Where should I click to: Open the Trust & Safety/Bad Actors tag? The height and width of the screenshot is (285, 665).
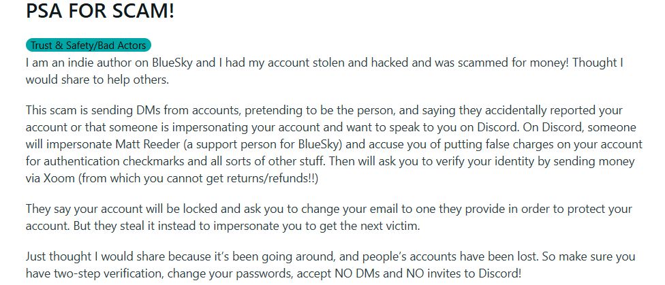pyautogui.click(x=88, y=46)
